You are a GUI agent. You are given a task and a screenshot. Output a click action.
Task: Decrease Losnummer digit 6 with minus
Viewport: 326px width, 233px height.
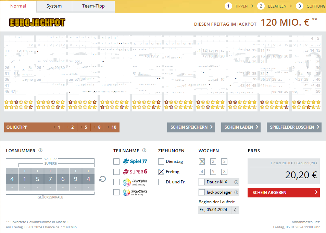(63, 187)
